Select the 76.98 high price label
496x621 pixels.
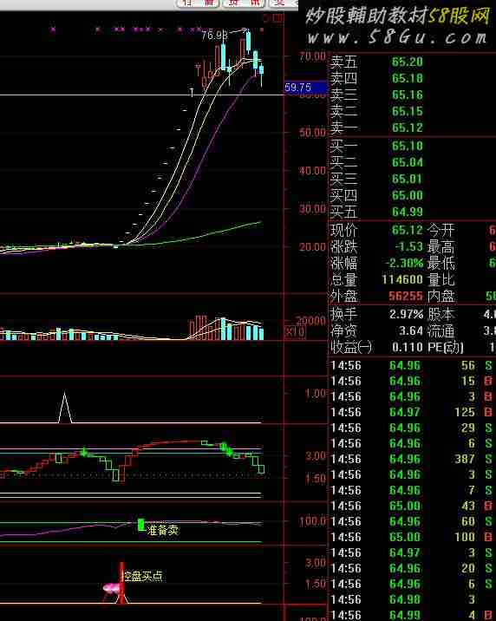[x=214, y=36]
